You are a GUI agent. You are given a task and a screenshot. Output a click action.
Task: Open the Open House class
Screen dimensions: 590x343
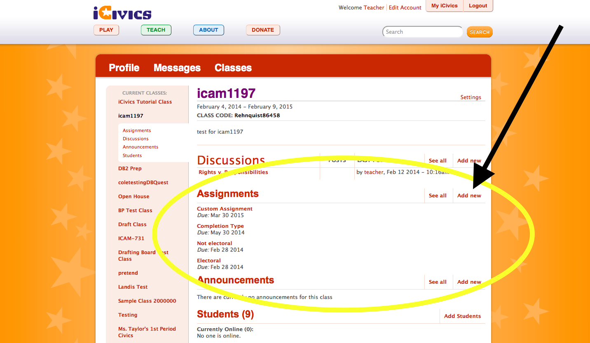[133, 197]
